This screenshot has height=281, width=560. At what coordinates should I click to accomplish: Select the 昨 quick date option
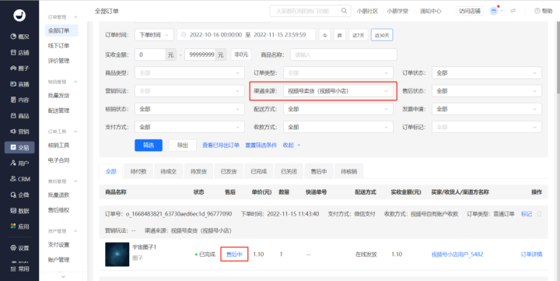(x=340, y=35)
